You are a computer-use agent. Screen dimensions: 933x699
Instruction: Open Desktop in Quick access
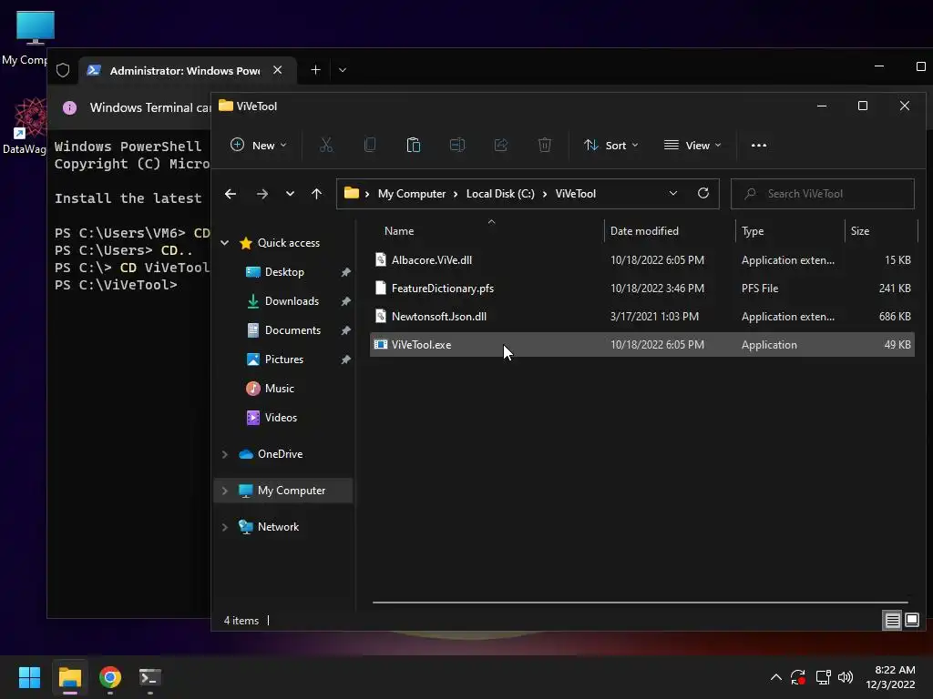[x=284, y=272]
